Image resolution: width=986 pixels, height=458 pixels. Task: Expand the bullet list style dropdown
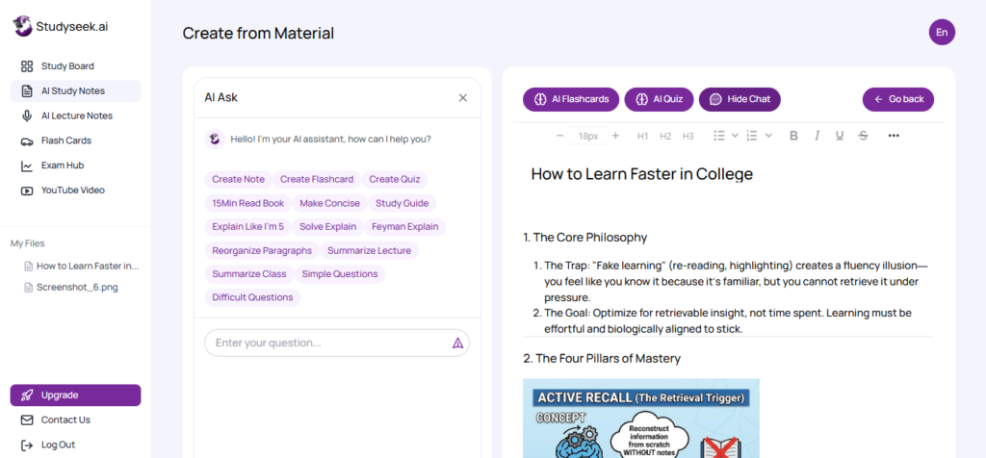tap(735, 136)
